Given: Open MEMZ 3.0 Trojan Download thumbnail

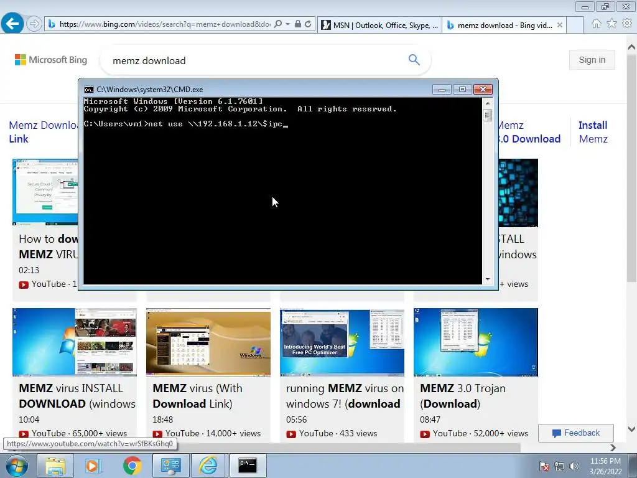Looking at the screenshot, I should [x=476, y=342].
